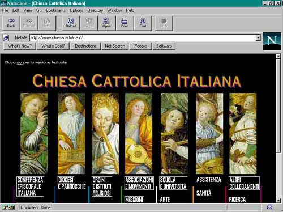
Task: Click the angel image above Assistenza
Action: [209, 133]
